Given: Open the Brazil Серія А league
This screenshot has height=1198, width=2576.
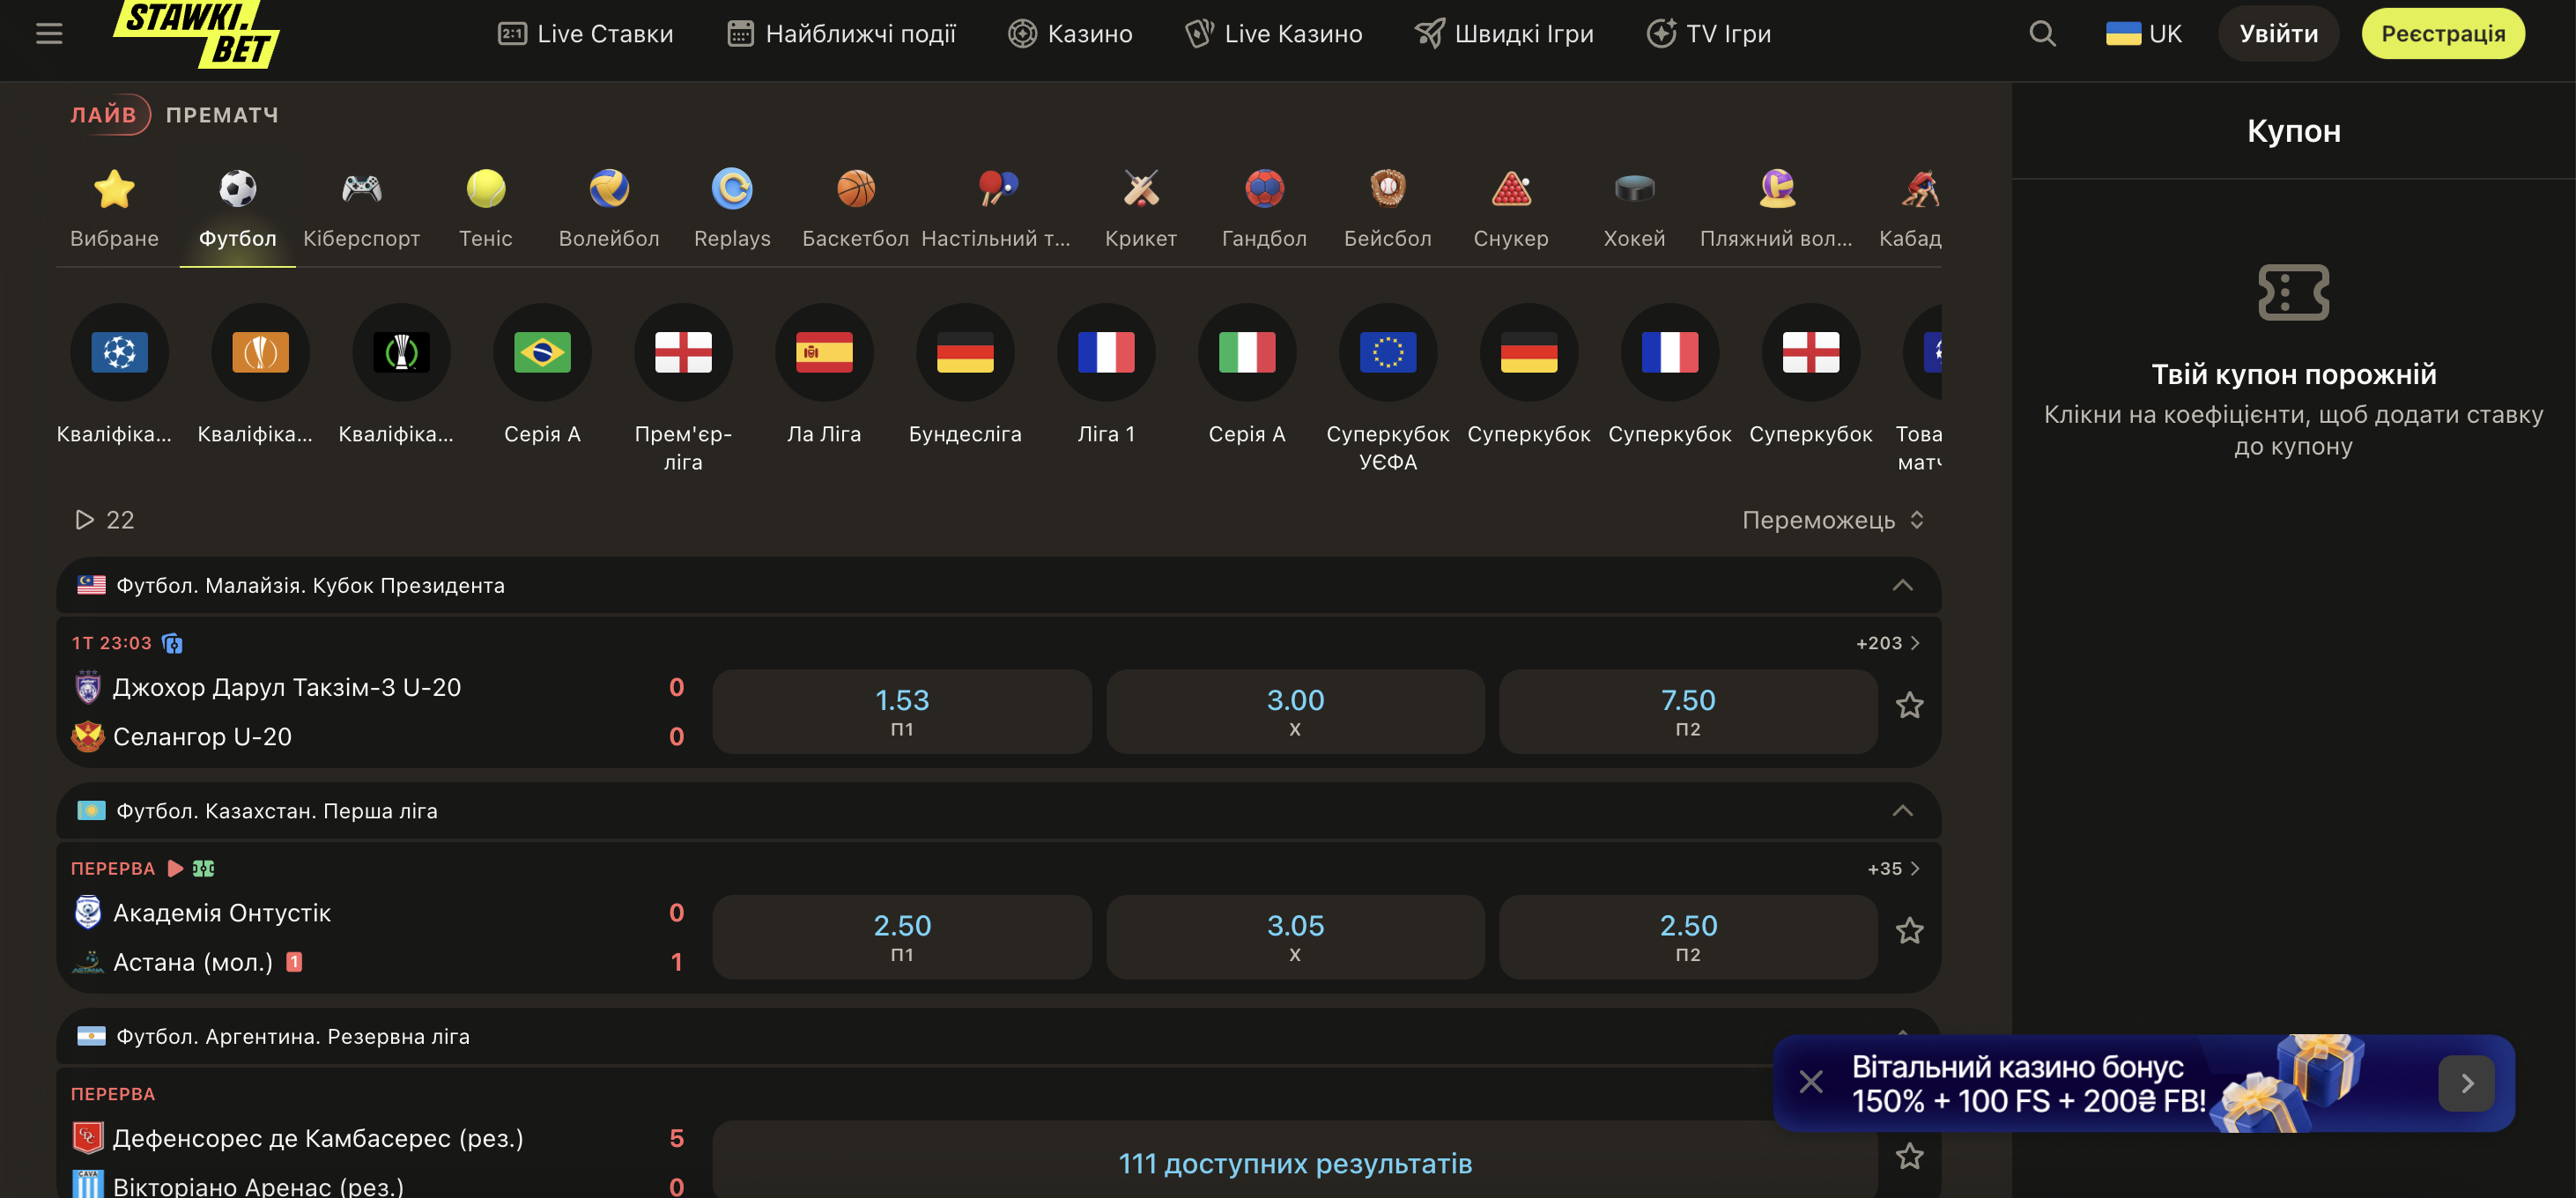Looking at the screenshot, I should 542,352.
